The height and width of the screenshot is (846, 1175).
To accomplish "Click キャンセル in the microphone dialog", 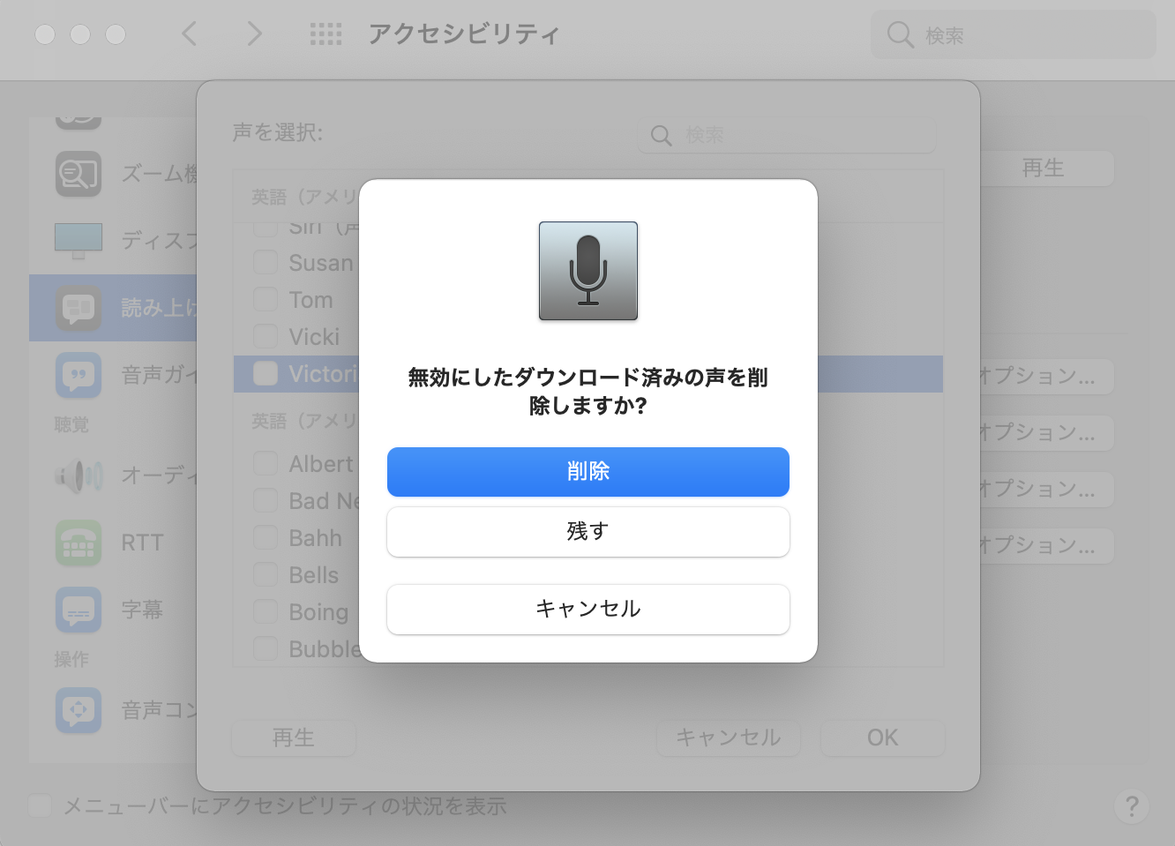I will (587, 609).
